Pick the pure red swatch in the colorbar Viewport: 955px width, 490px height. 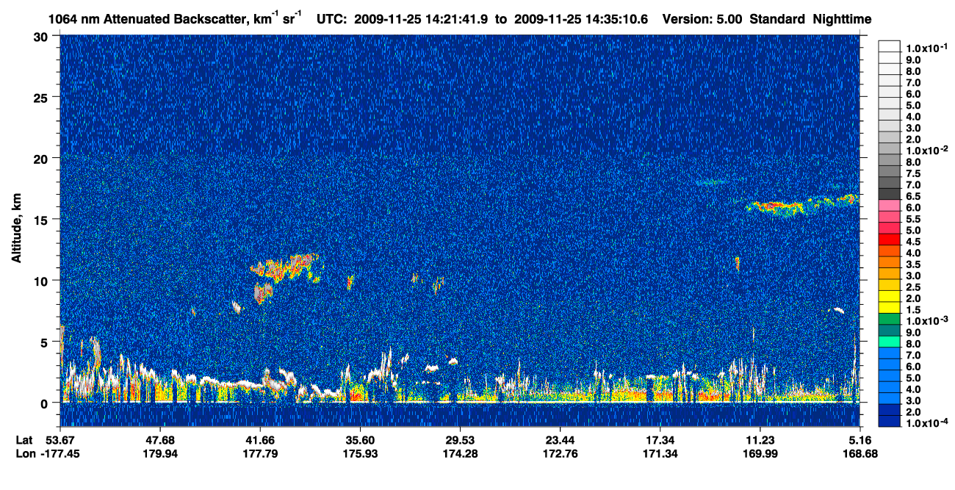[889, 239]
